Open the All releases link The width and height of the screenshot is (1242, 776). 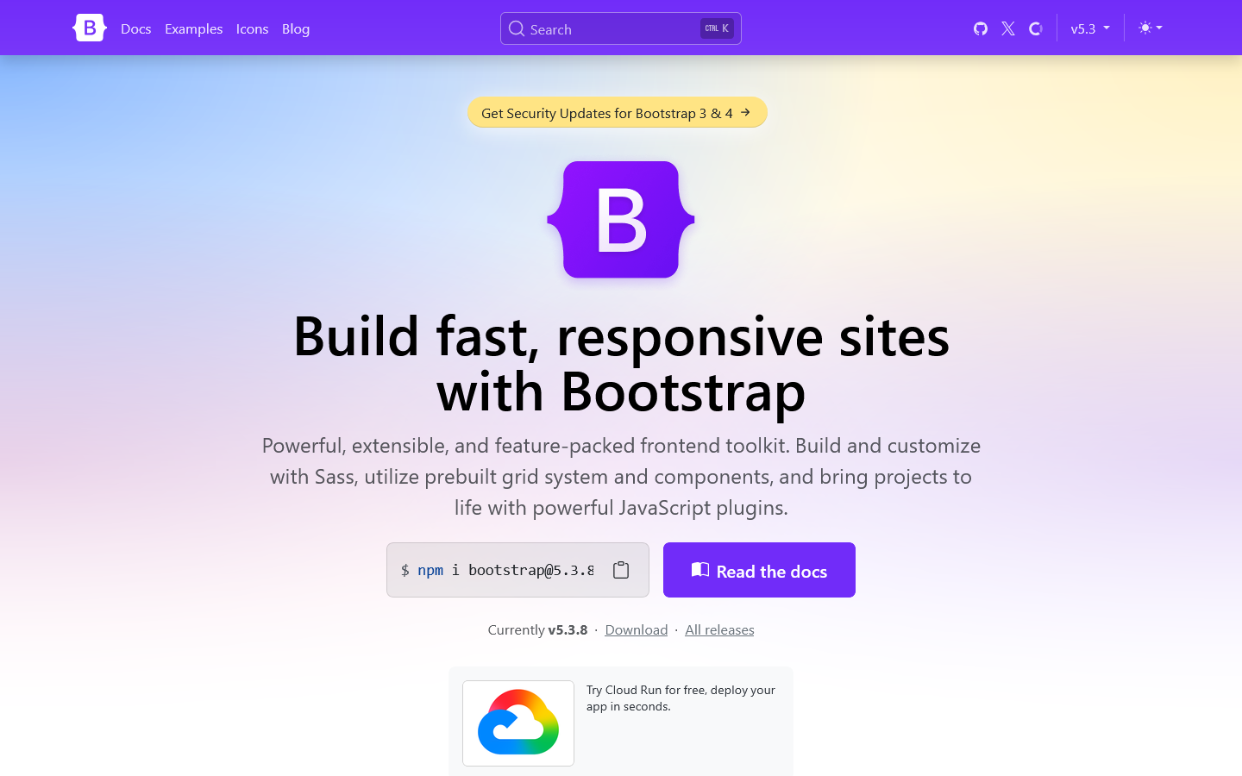click(719, 630)
